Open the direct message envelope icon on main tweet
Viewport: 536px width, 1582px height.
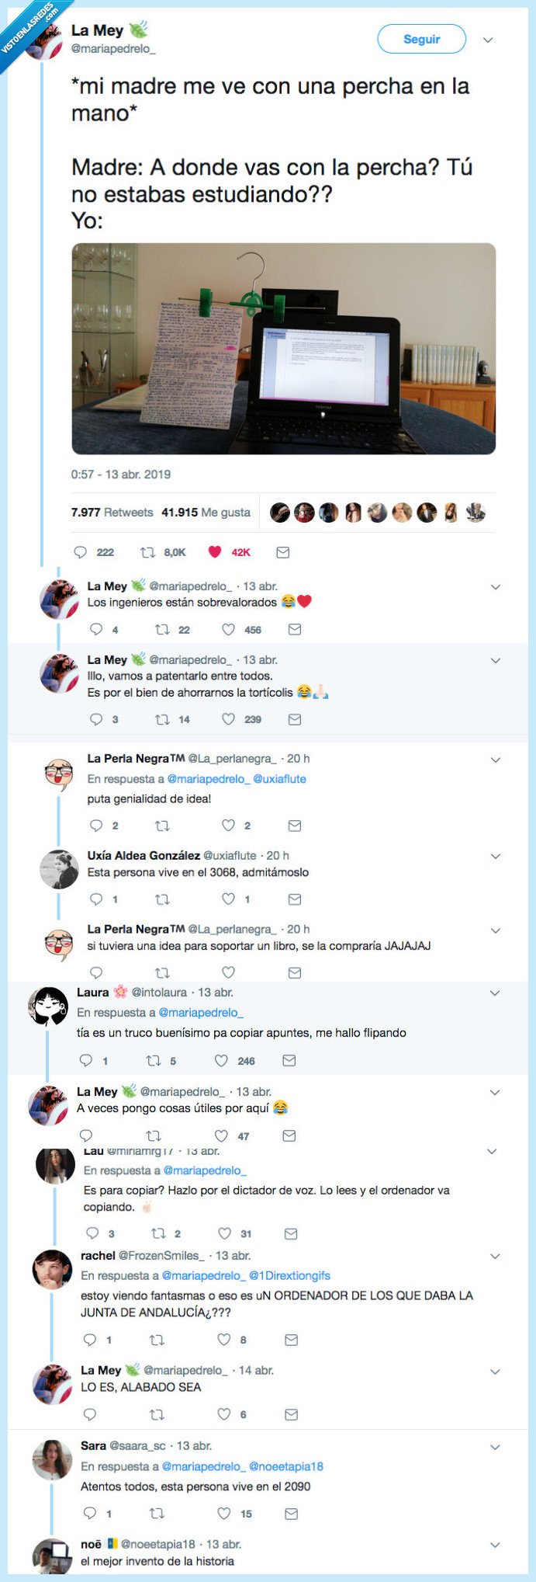(x=284, y=552)
